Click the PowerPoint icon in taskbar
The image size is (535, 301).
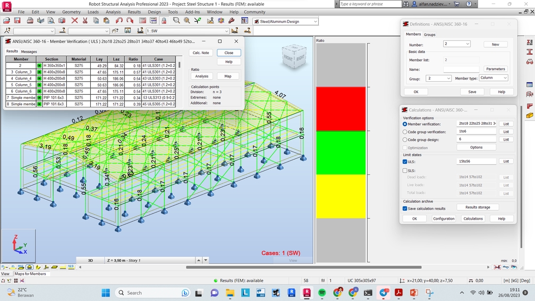(x=414, y=293)
